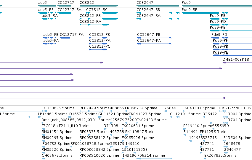
Task: Select transcript Pde9-RE
Action: click(218, 28)
